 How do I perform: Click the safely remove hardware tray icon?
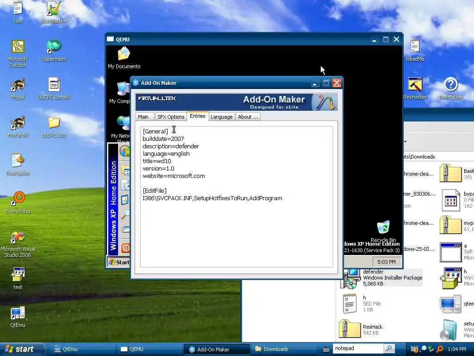pos(431,350)
